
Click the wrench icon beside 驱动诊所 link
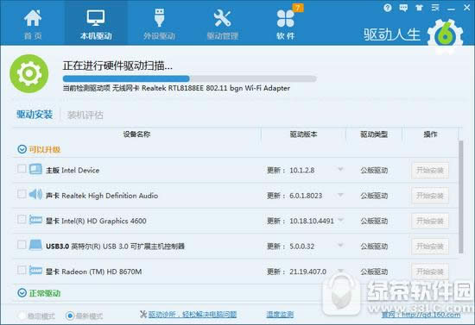pos(143,314)
